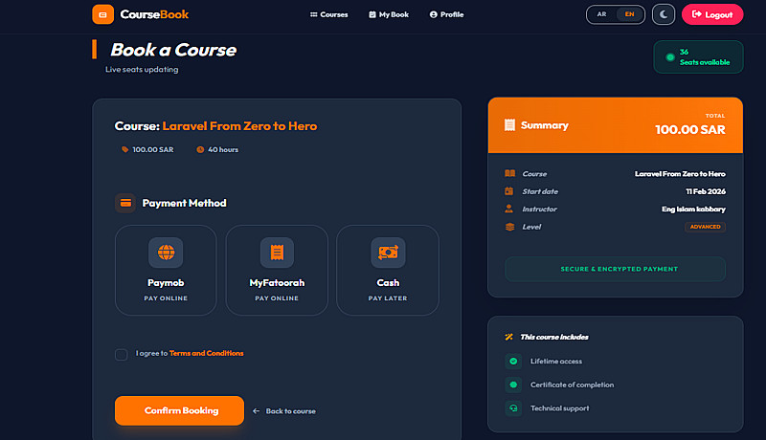
Task: Click the layers icon beside Level
Action: (509, 227)
